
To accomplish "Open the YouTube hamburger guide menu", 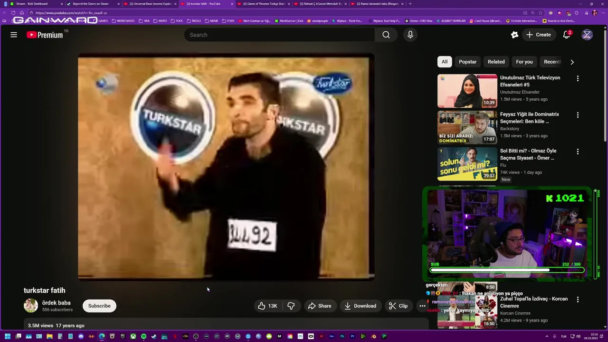I will 14,35.
